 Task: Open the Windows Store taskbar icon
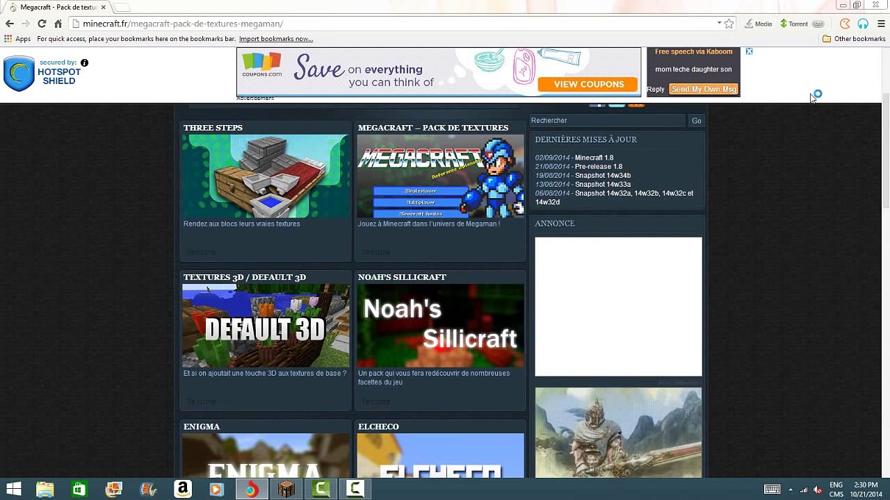click(x=79, y=489)
